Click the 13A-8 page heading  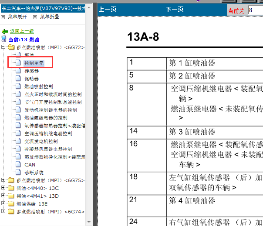143,37
